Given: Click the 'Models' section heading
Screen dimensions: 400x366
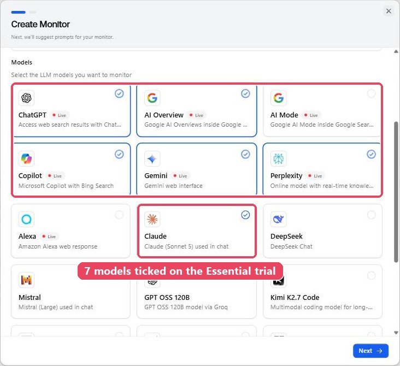Looking at the screenshot, I should coord(22,62).
